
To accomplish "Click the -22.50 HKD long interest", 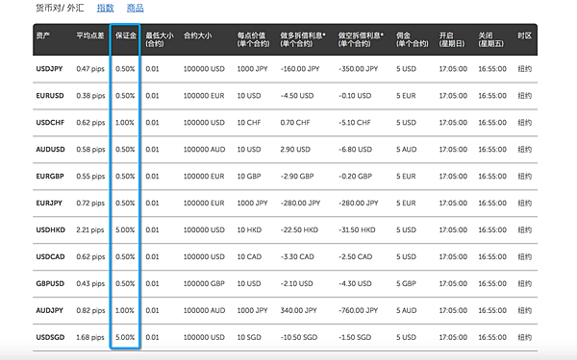I will (299, 229).
